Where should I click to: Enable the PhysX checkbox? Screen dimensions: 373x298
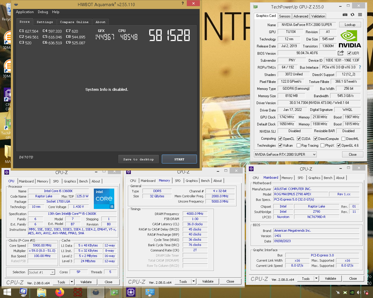pyautogui.click(x=322, y=146)
